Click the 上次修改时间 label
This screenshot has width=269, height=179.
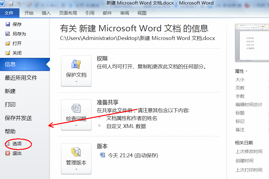tap(249, 152)
